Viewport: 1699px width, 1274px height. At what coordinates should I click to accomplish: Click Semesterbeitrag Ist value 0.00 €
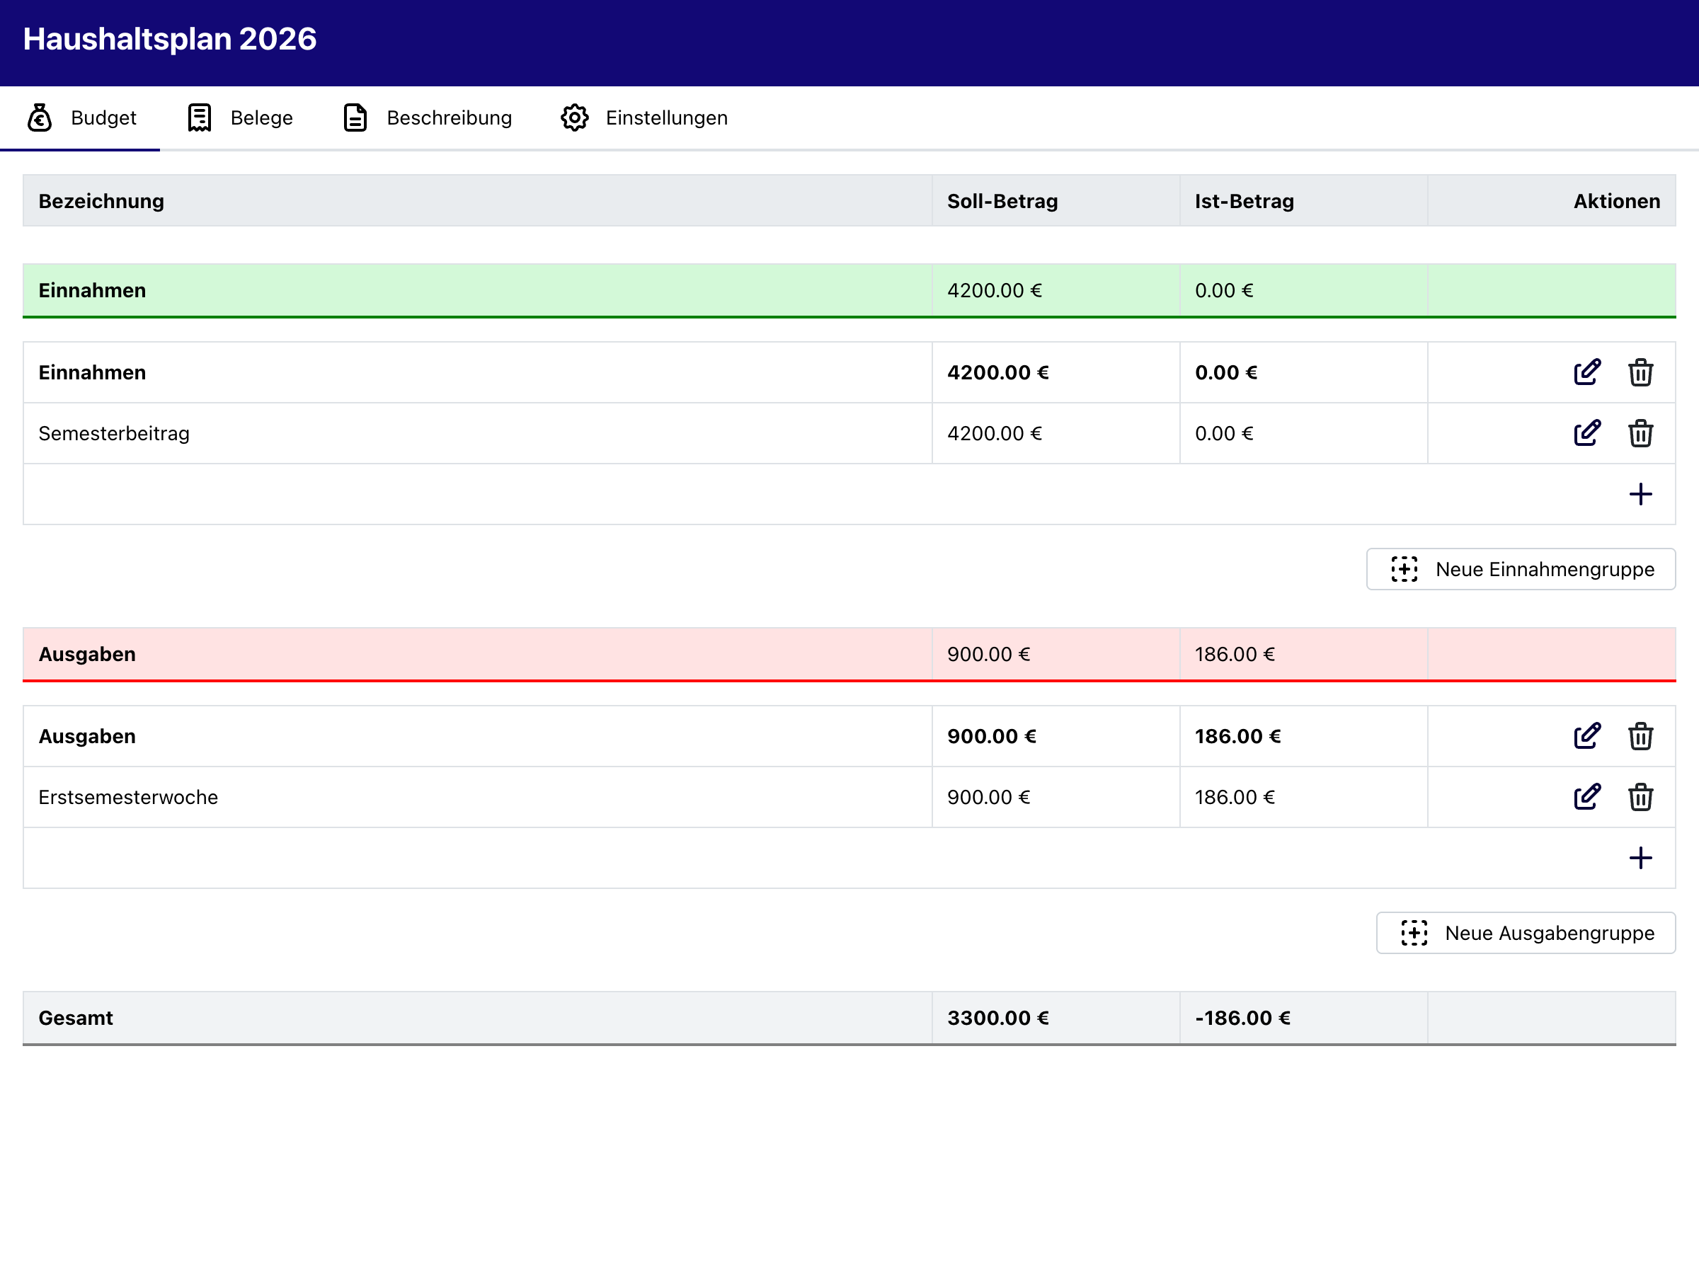pos(1224,433)
